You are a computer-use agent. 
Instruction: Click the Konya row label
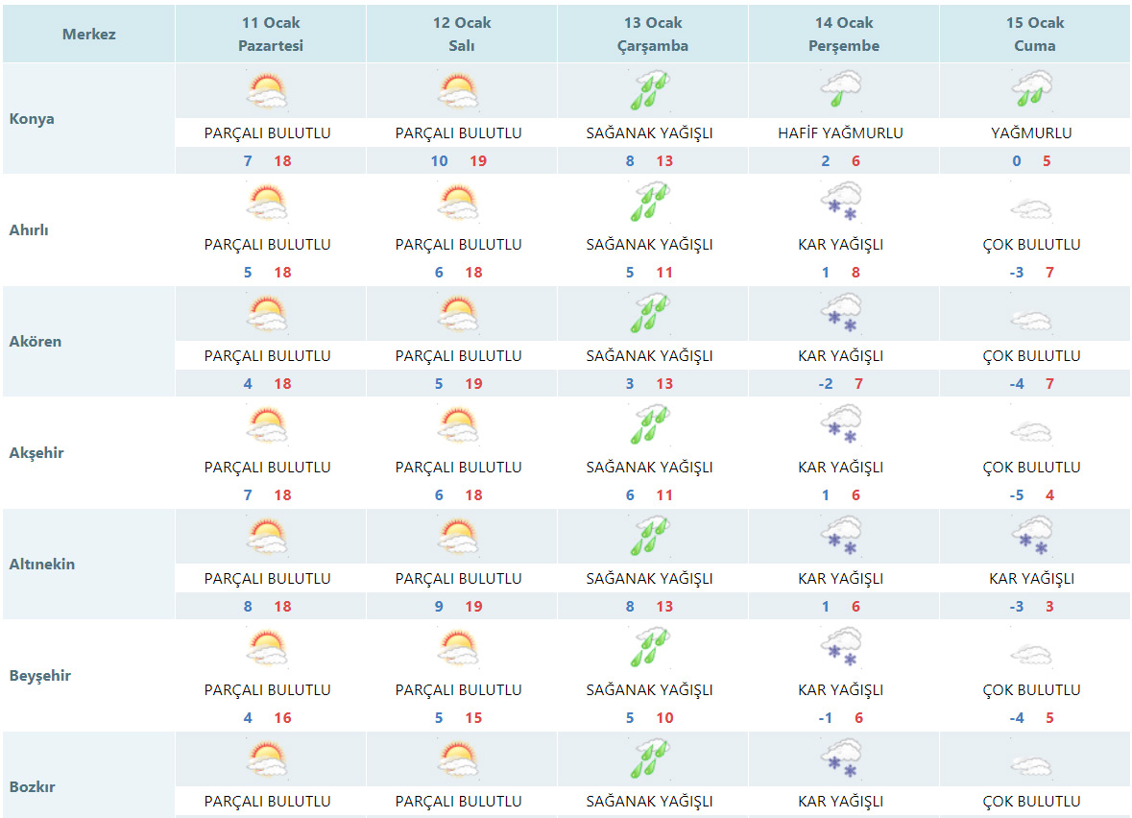coord(32,119)
